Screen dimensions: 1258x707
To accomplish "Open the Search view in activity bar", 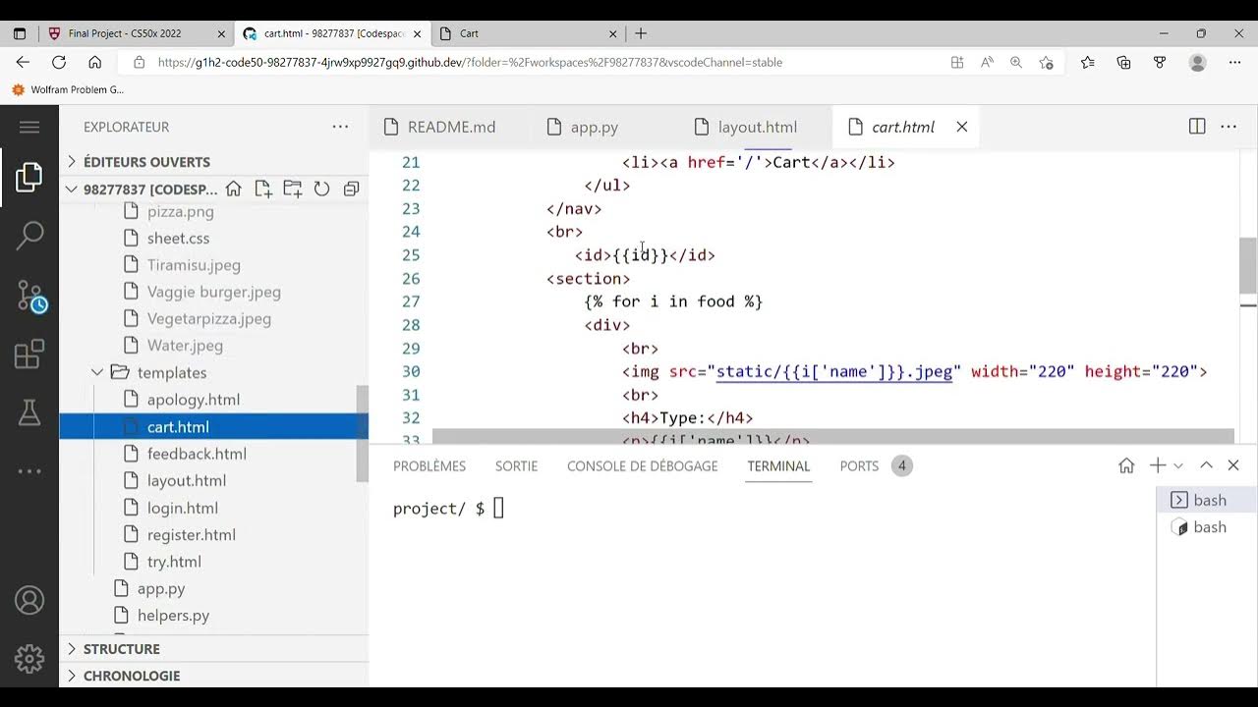I will [29, 235].
